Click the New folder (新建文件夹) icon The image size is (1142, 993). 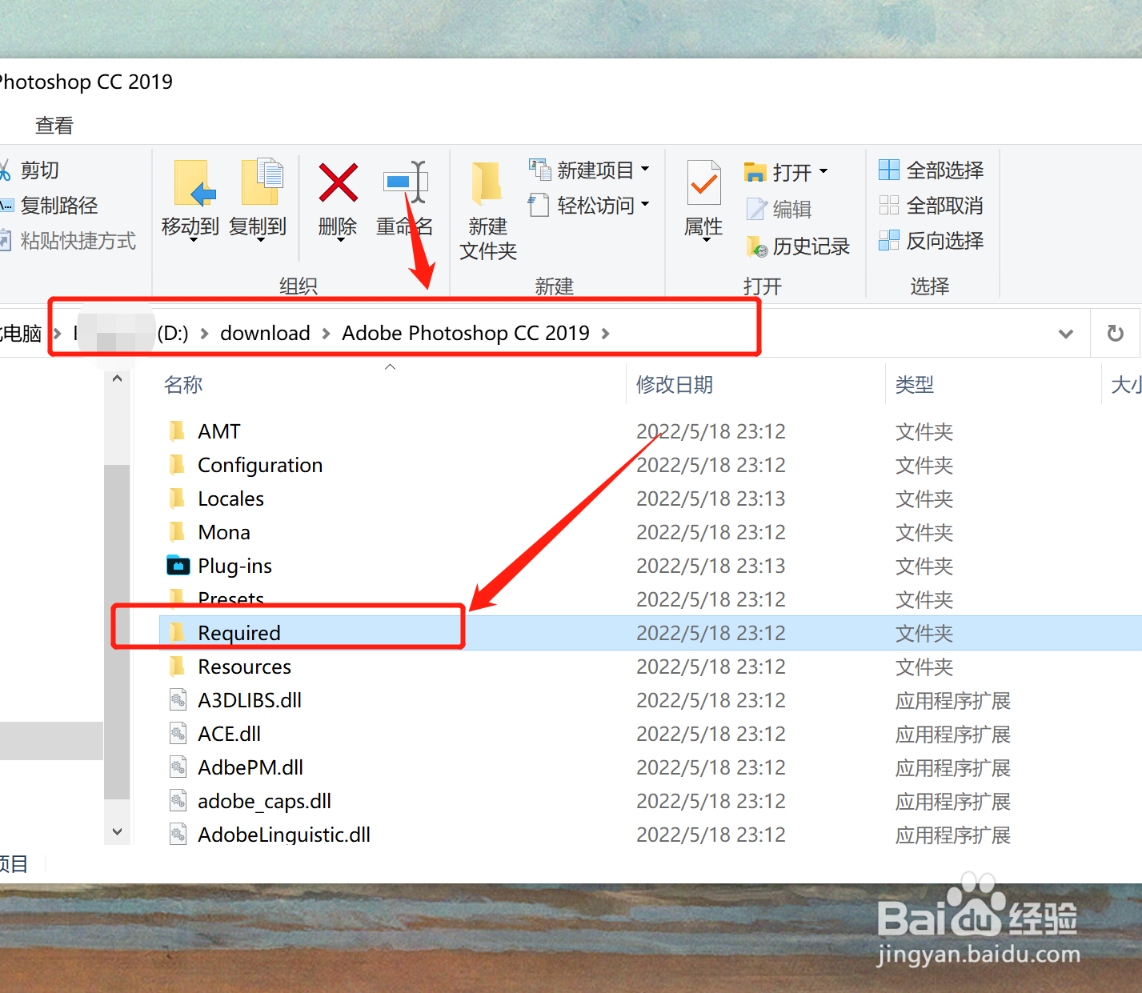coord(487,182)
